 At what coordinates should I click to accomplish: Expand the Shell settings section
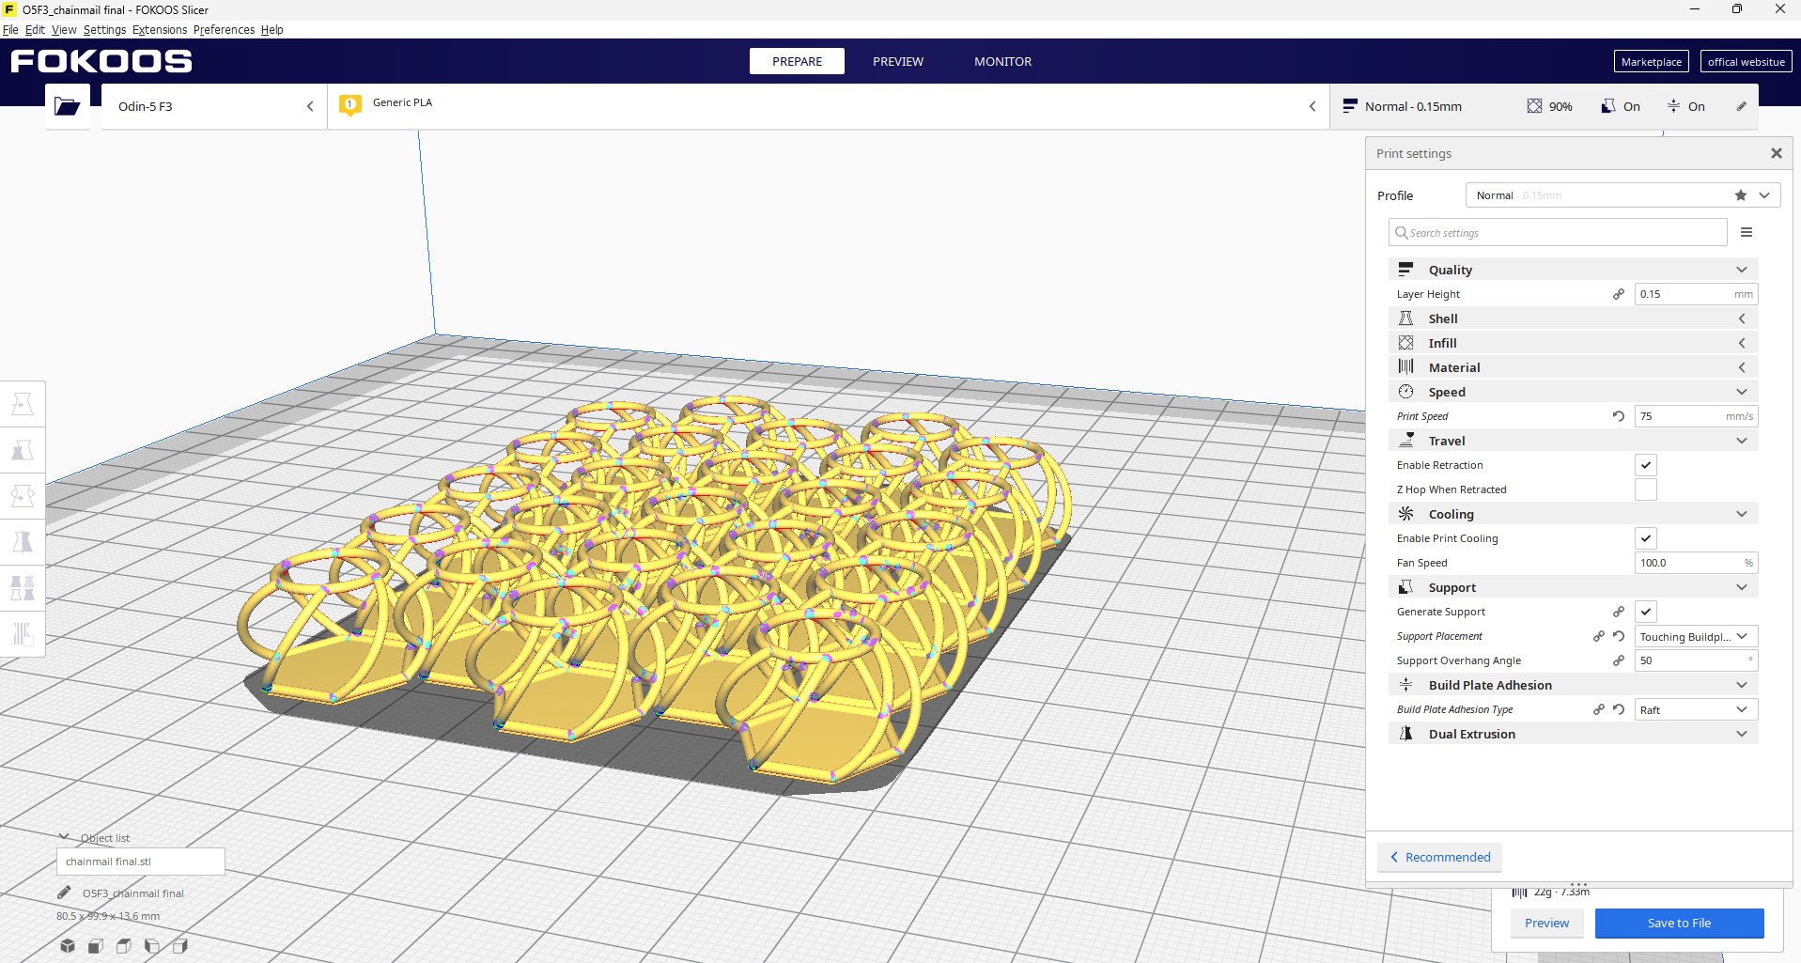point(1572,318)
